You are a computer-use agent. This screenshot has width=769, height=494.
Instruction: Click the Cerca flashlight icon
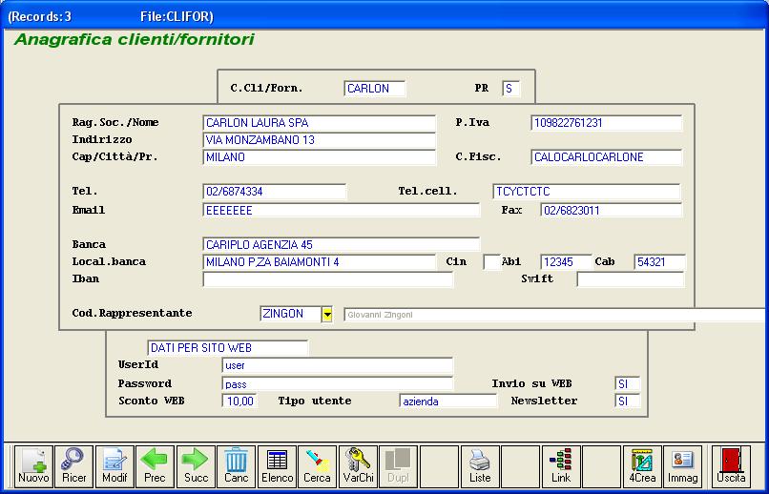click(x=318, y=466)
